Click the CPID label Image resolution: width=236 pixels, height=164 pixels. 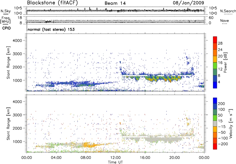tap(6, 28)
